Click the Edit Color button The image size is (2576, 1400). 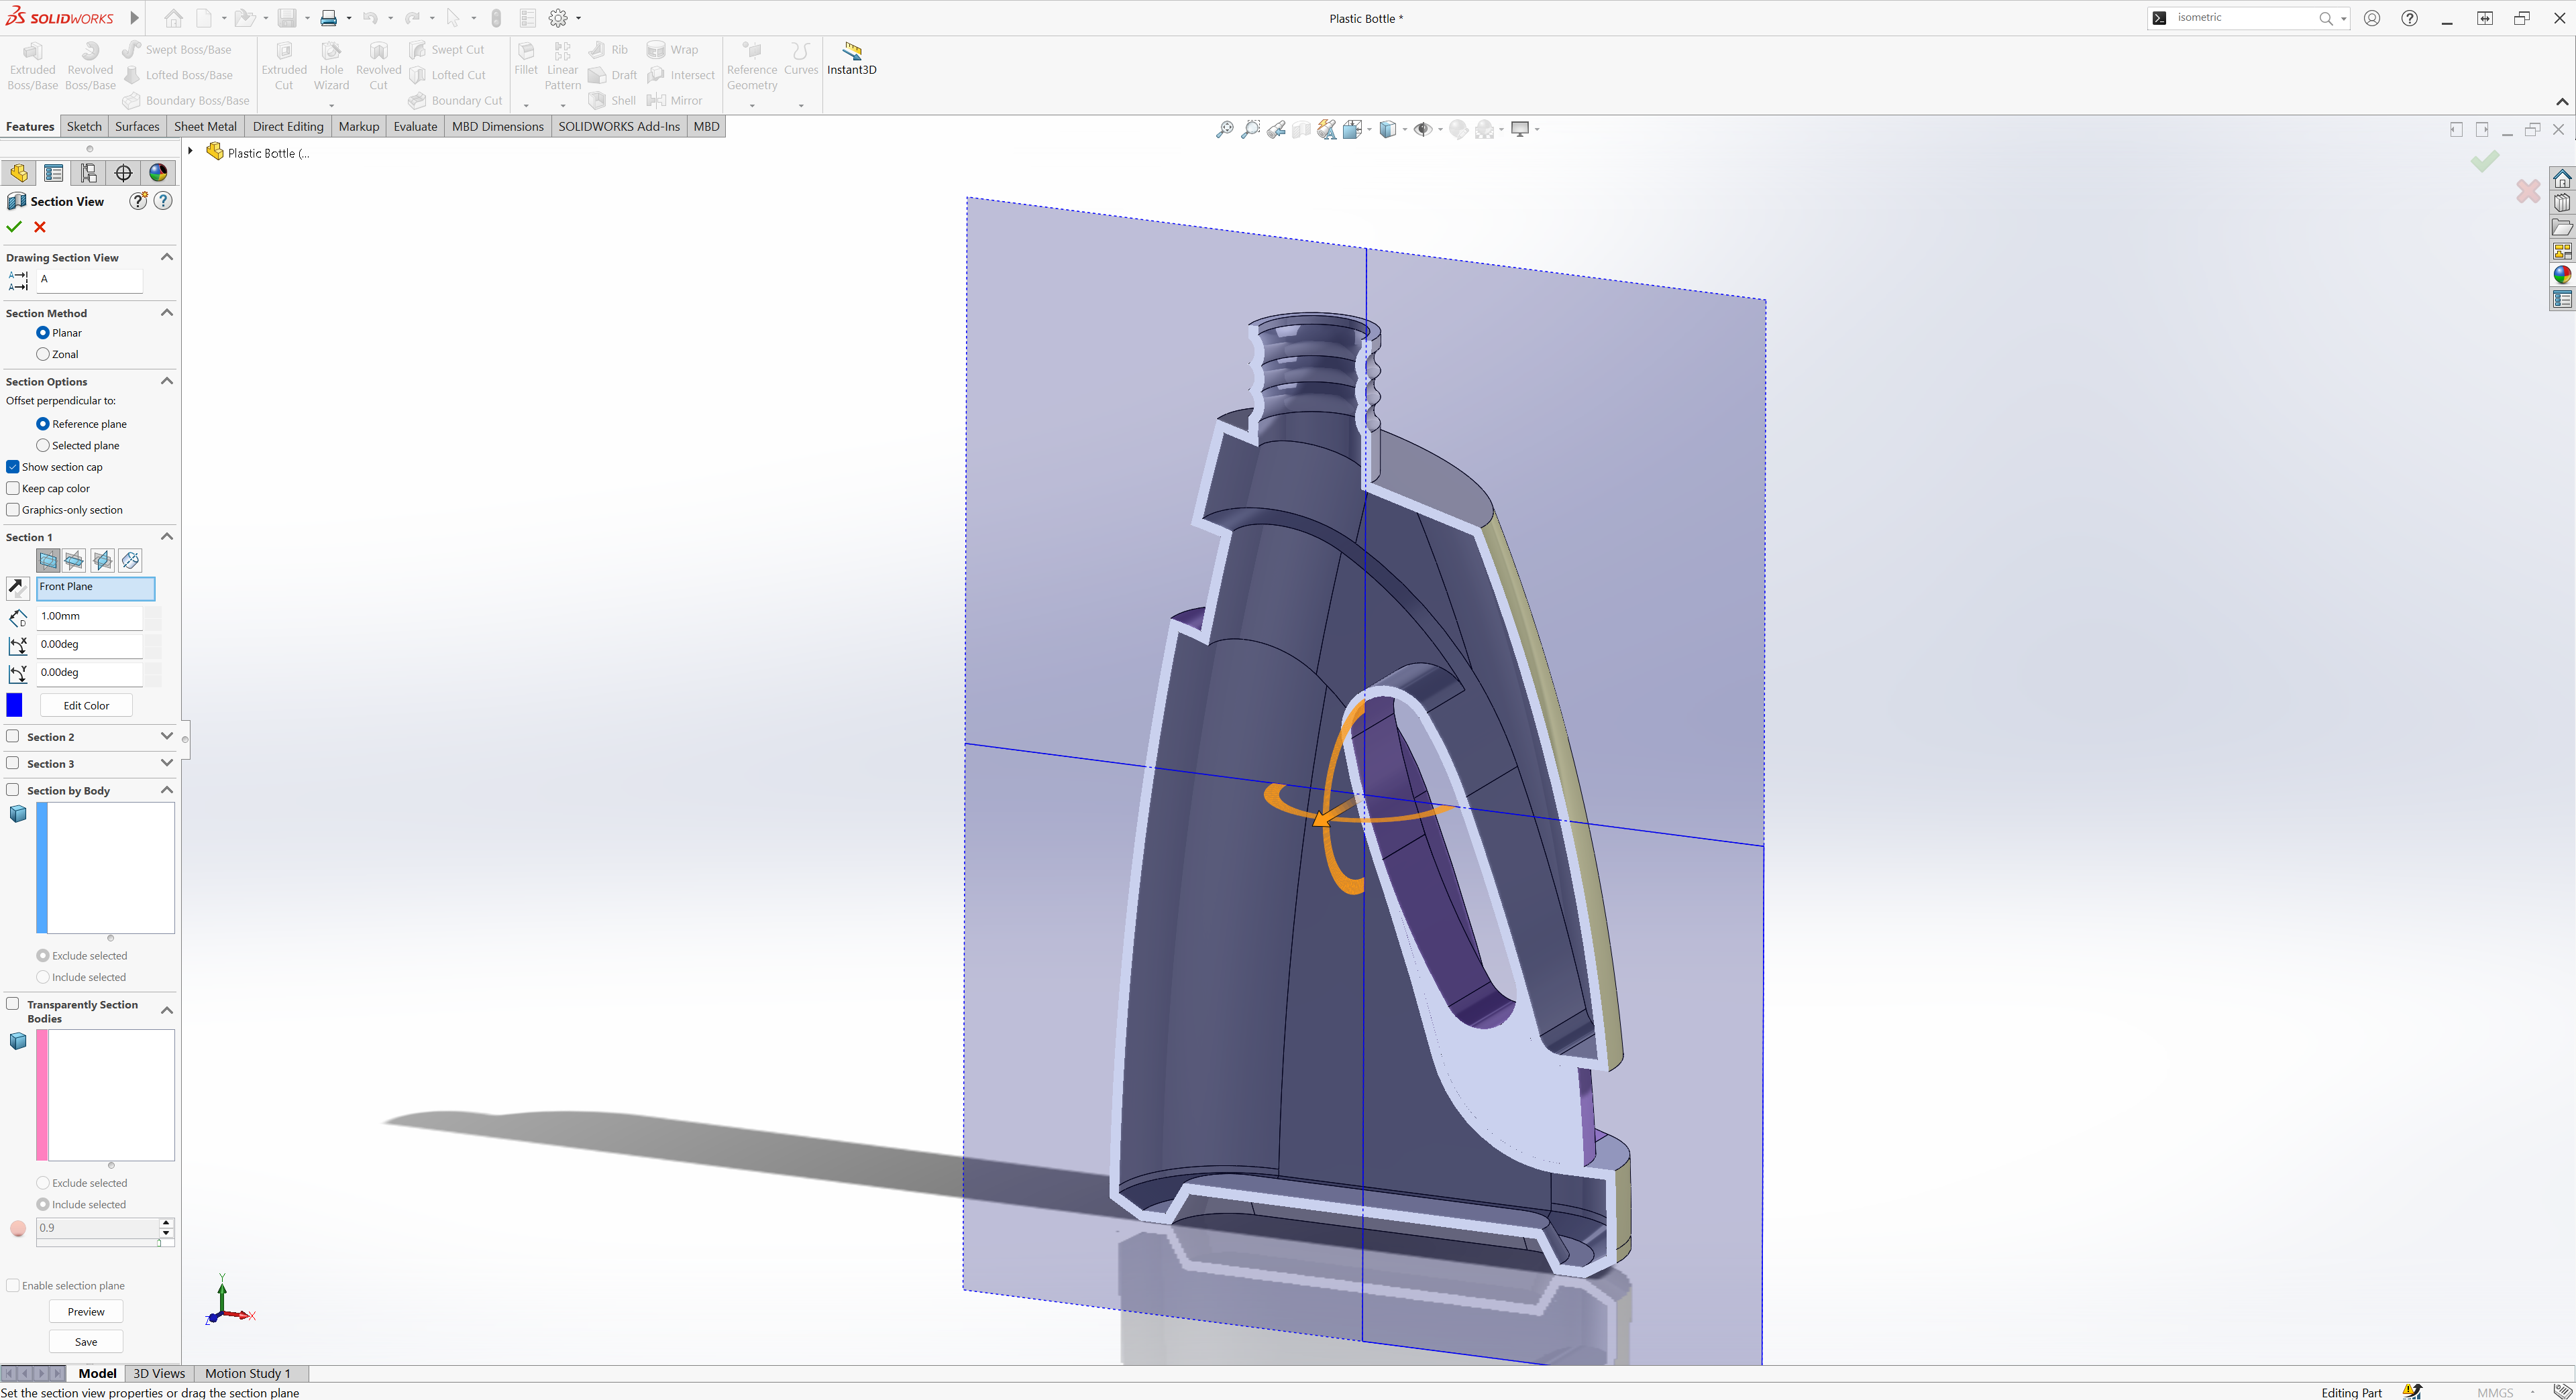(86, 705)
